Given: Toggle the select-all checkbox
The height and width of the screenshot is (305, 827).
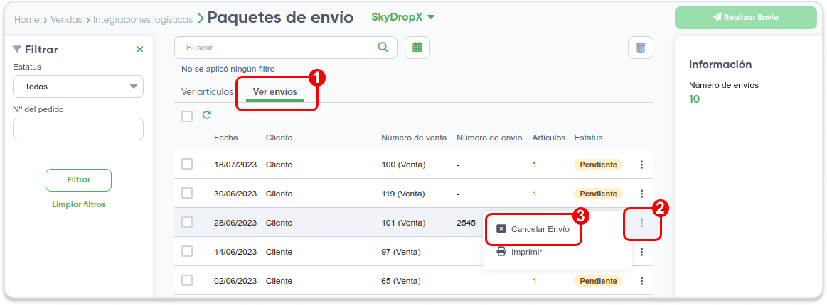Looking at the screenshot, I should pyautogui.click(x=187, y=116).
